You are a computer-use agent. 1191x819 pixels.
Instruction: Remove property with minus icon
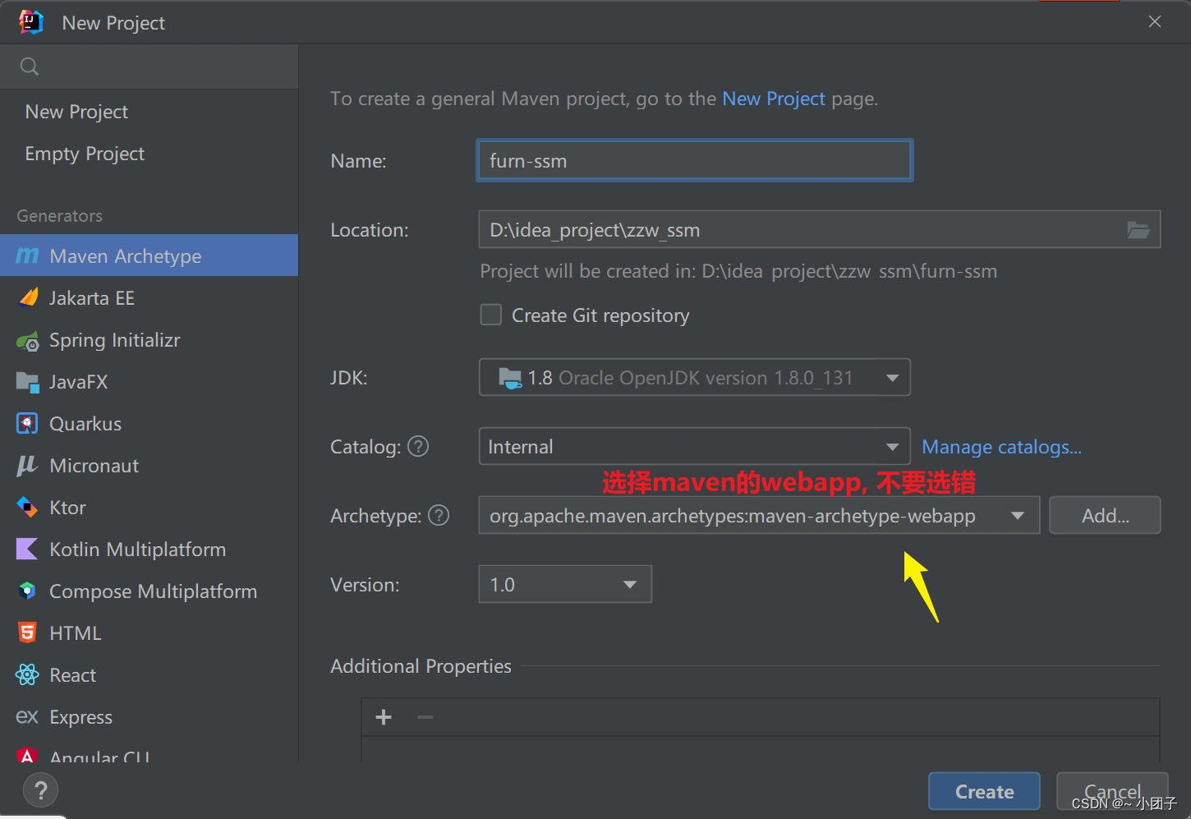pyautogui.click(x=425, y=717)
